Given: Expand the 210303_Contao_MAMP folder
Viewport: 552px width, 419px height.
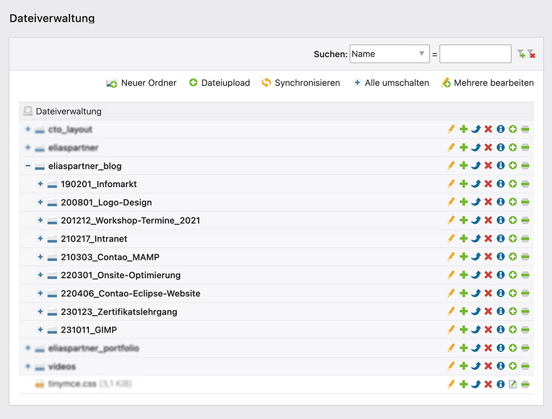Looking at the screenshot, I should click(40, 257).
